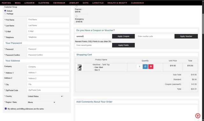Viewport: 204px width, 121px height.
Task: Open the Jewelry menu
Action: tap(74, 3)
